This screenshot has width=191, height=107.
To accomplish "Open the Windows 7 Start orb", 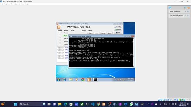I will [x=58, y=80].
